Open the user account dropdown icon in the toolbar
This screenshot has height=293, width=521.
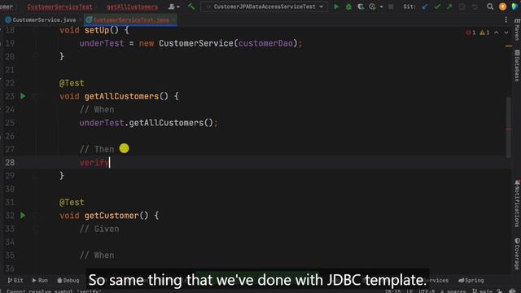click(x=173, y=7)
